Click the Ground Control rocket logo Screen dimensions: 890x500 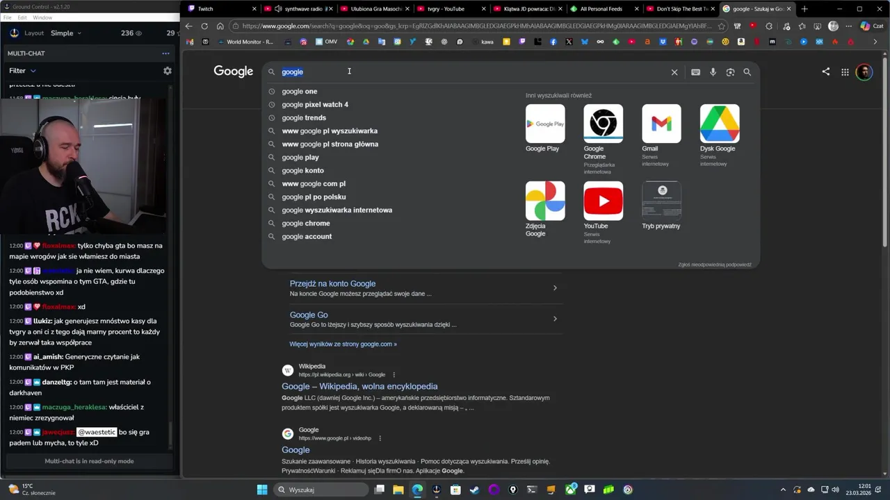pos(15,33)
